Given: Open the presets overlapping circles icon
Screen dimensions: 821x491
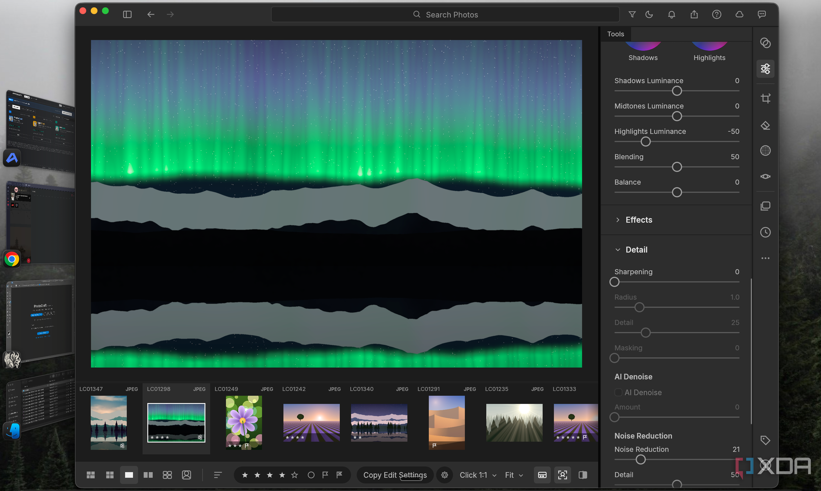Looking at the screenshot, I should (x=765, y=43).
